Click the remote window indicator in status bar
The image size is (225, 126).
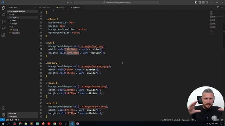pos(2,120)
